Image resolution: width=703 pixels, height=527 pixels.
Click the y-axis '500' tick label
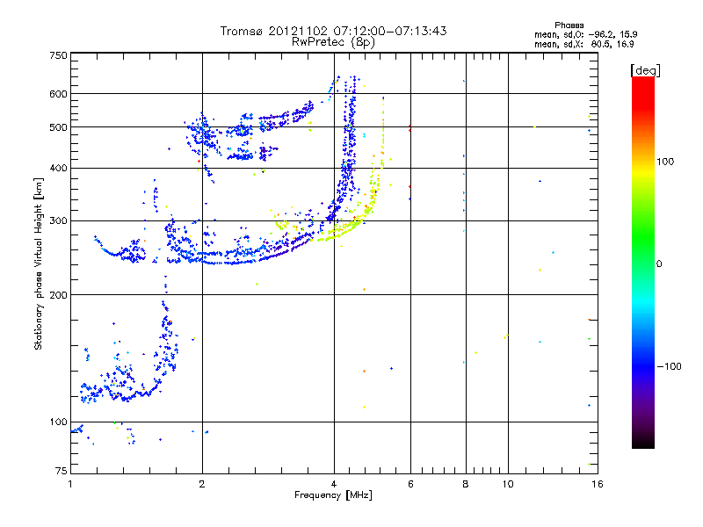[x=58, y=127]
